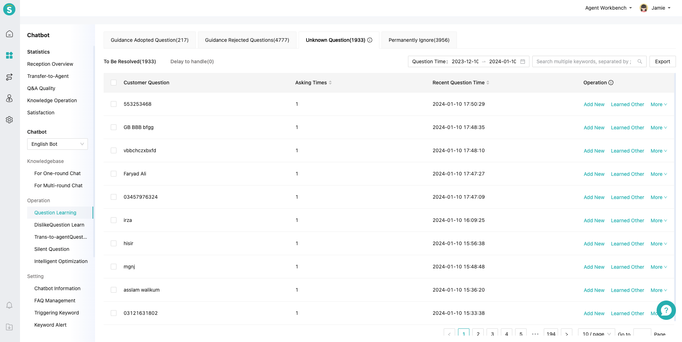
Task: Open FAQ Management in sidebar
Action: tap(55, 301)
